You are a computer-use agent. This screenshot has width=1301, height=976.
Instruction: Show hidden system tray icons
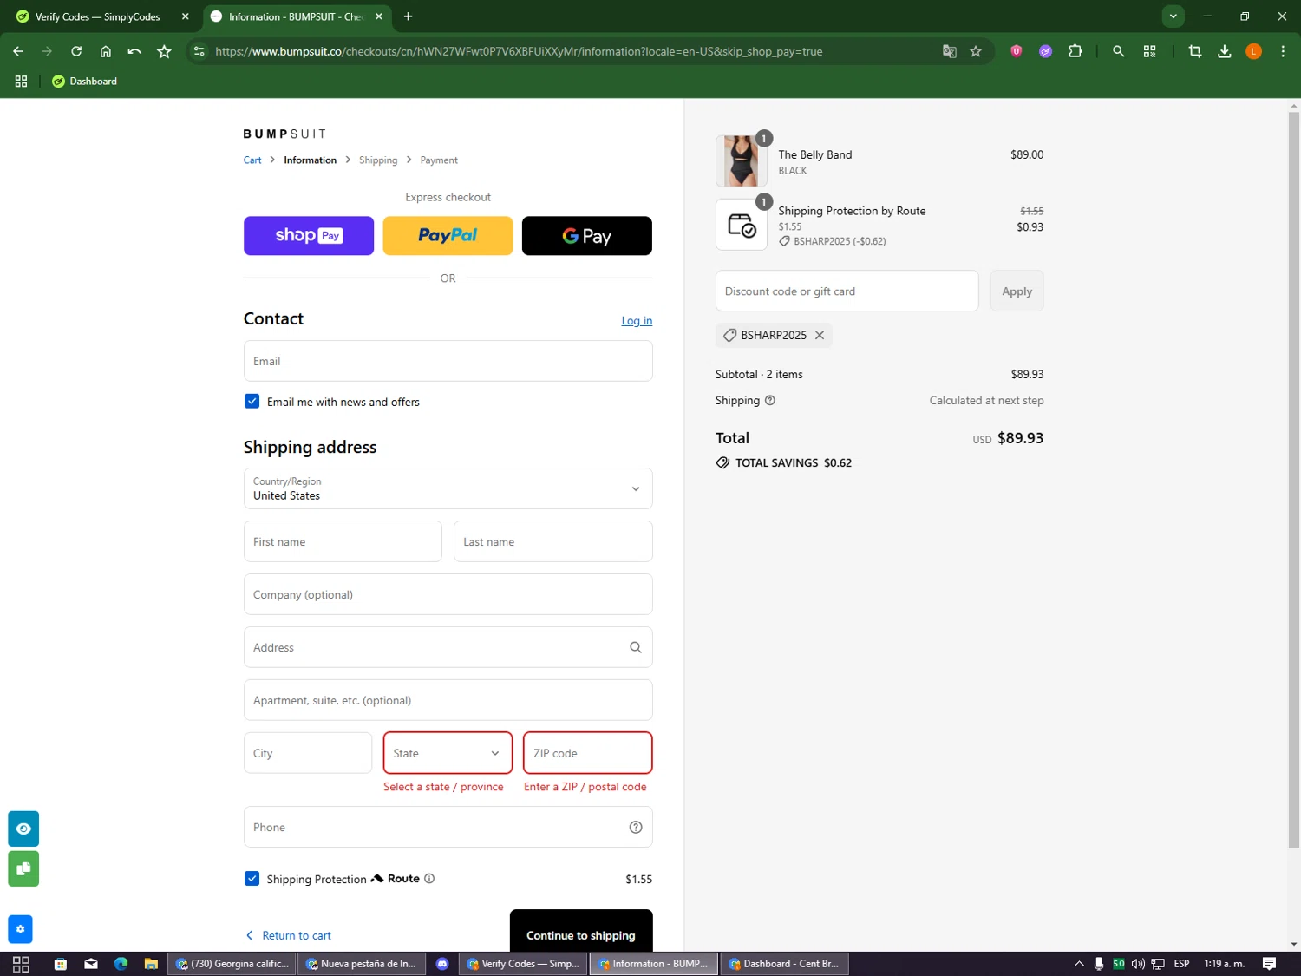1079,963
